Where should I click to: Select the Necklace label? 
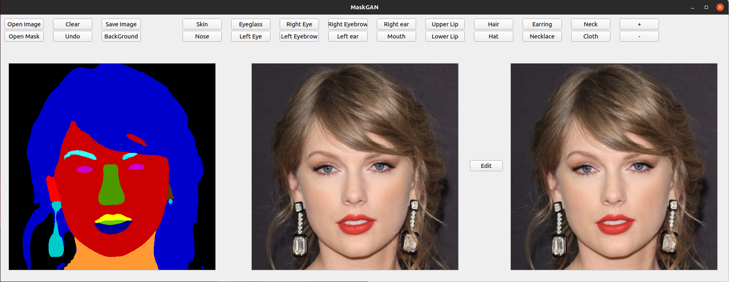tap(542, 36)
